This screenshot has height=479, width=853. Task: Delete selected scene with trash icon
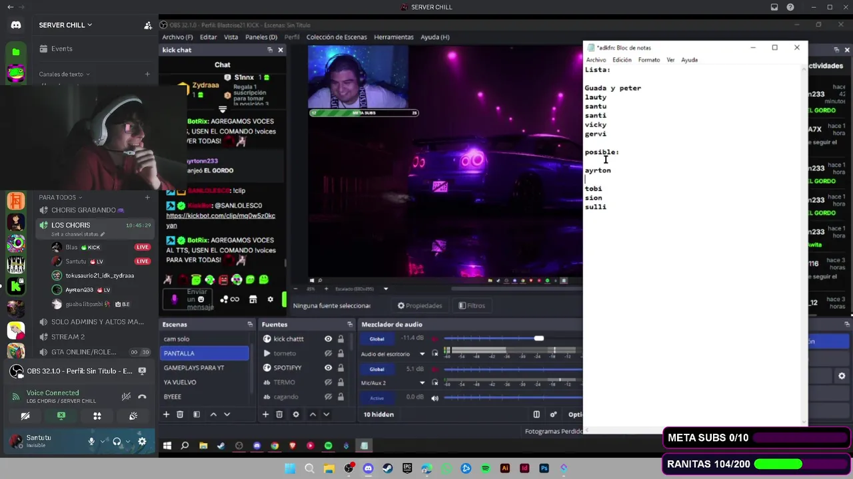180,414
